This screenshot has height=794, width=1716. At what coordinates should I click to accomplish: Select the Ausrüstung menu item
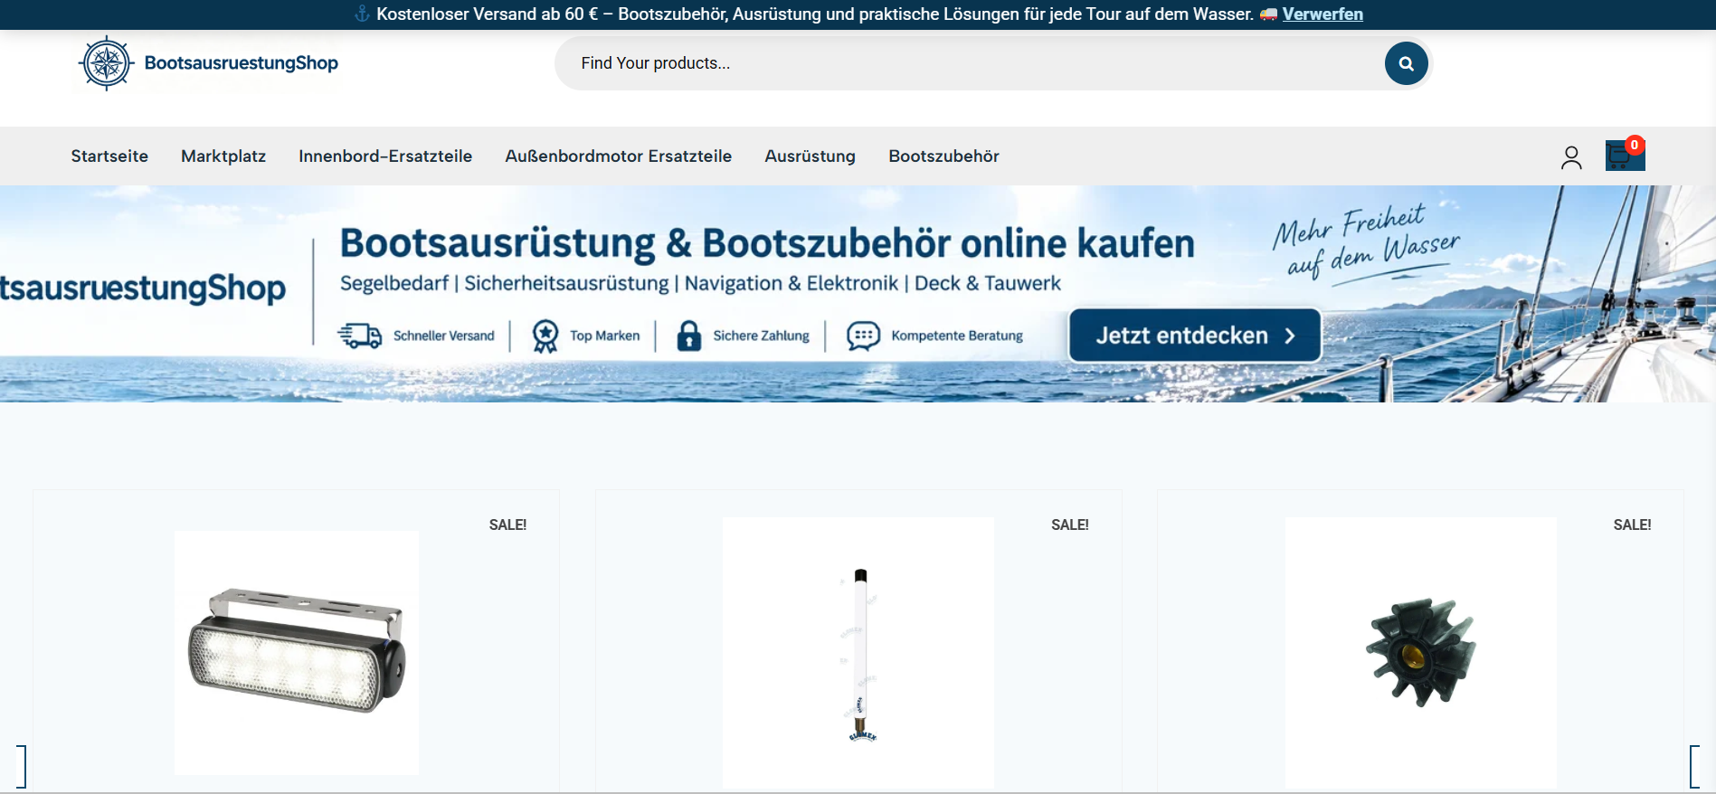[811, 156]
